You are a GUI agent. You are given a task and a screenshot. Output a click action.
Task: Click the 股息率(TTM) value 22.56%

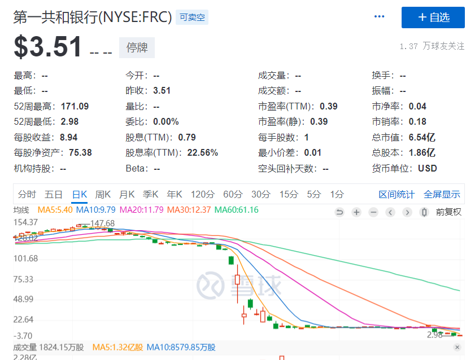coord(202,152)
